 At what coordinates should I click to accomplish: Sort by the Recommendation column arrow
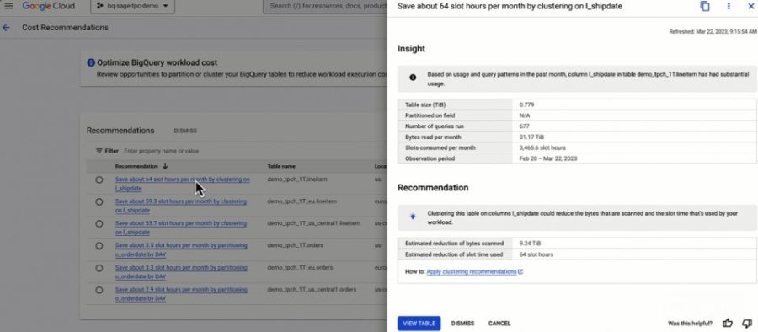[x=165, y=166]
